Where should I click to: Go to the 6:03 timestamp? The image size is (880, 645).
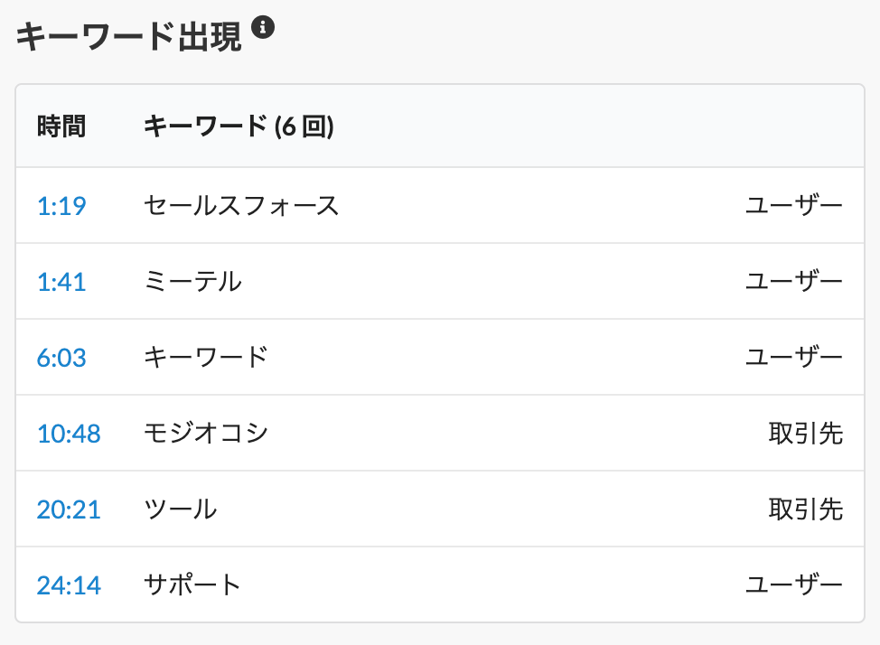pos(61,358)
